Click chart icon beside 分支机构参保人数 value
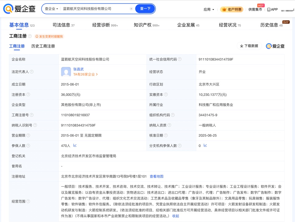The width and height of the screenshot is (295, 222). 205,146
